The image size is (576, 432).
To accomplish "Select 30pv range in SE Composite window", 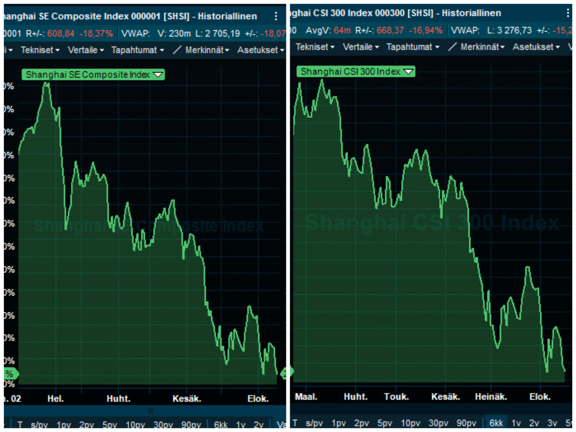I will (x=163, y=425).
